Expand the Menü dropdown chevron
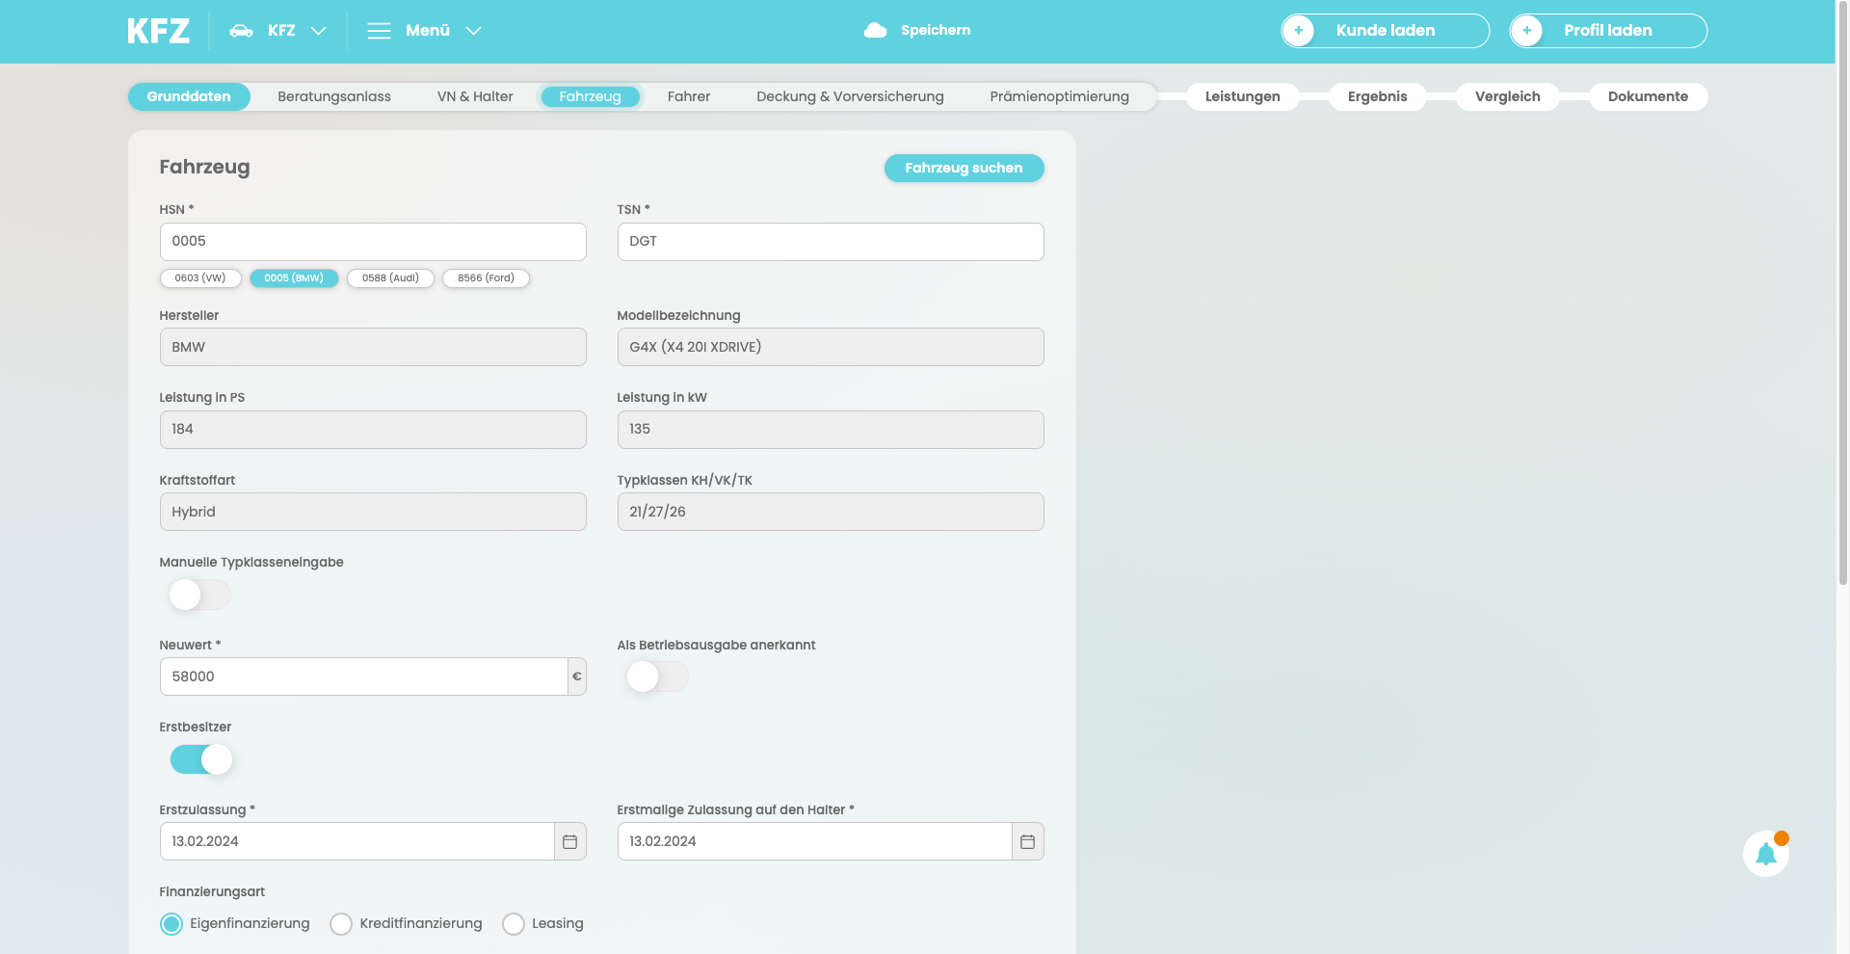Screen dimensions: 1850x954 pyautogui.click(x=473, y=31)
